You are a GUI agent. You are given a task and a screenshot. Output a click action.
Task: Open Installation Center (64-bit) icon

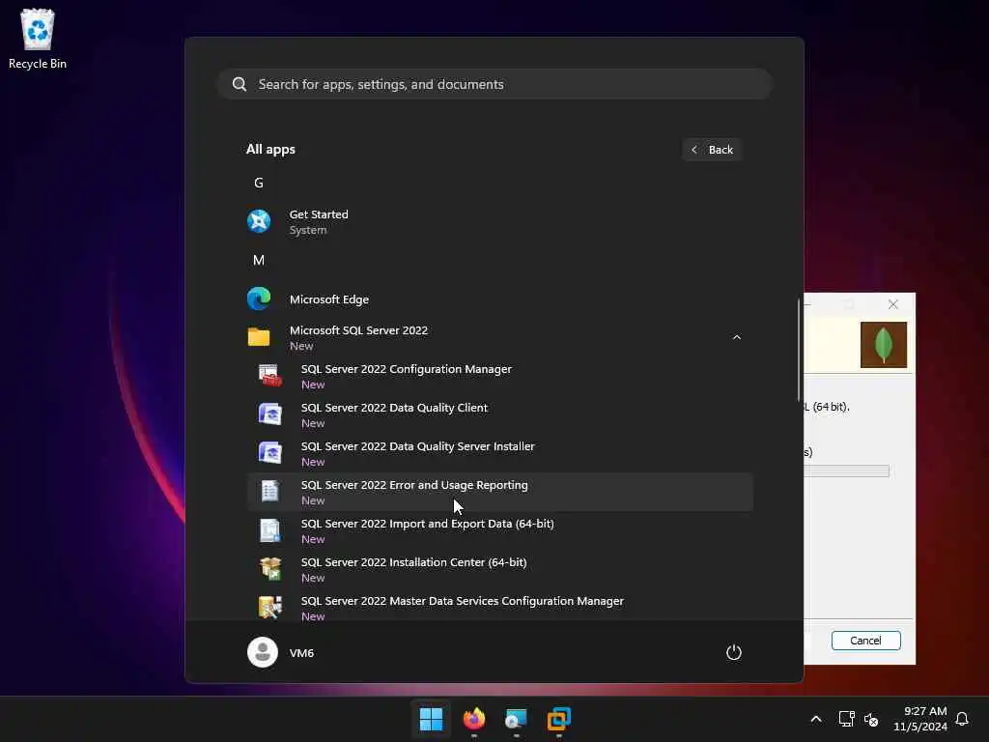270,569
